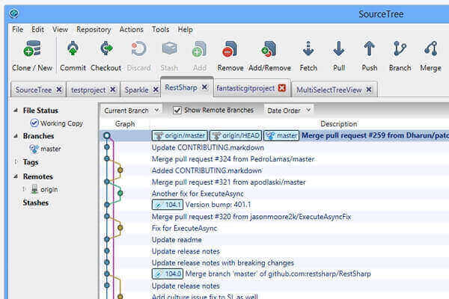Open the Repository menu
Image resolution: width=449 pixels, height=299 pixels.
(x=94, y=29)
